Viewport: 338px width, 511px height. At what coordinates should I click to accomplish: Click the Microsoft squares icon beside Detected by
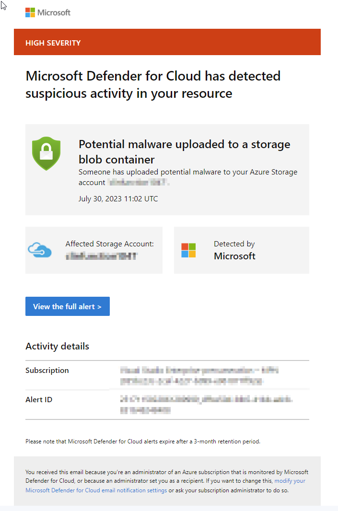pos(188,250)
